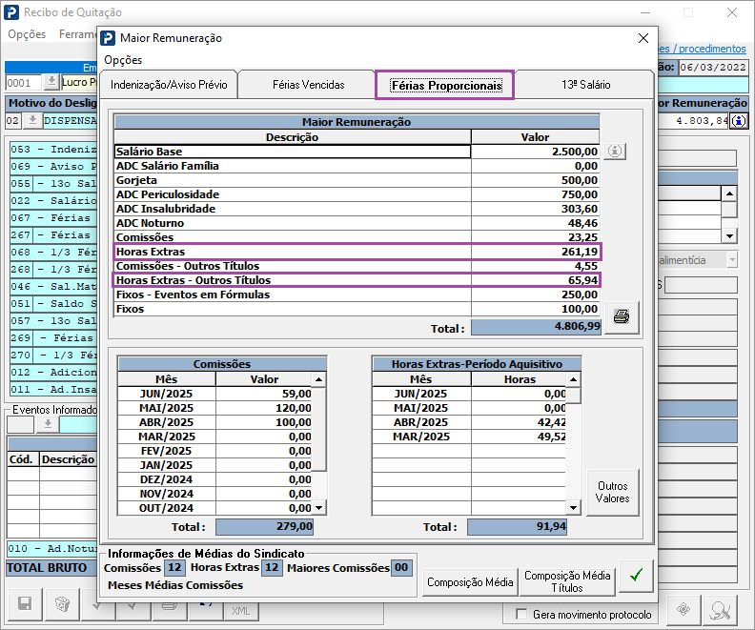Select the ADC Noturno row

tap(357, 223)
